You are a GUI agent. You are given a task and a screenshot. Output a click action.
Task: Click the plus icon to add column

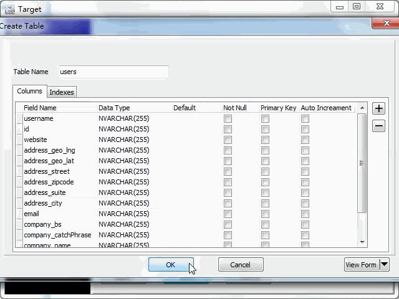[378, 108]
